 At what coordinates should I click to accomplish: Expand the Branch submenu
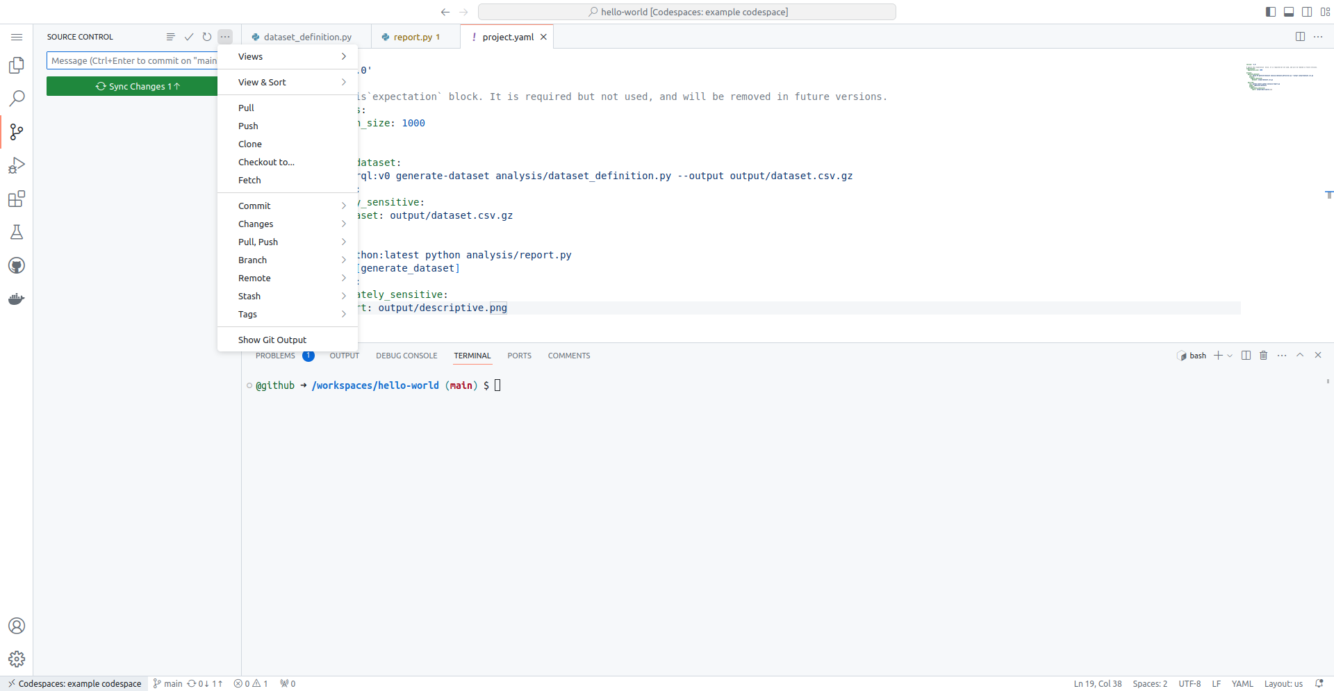pyautogui.click(x=288, y=260)
